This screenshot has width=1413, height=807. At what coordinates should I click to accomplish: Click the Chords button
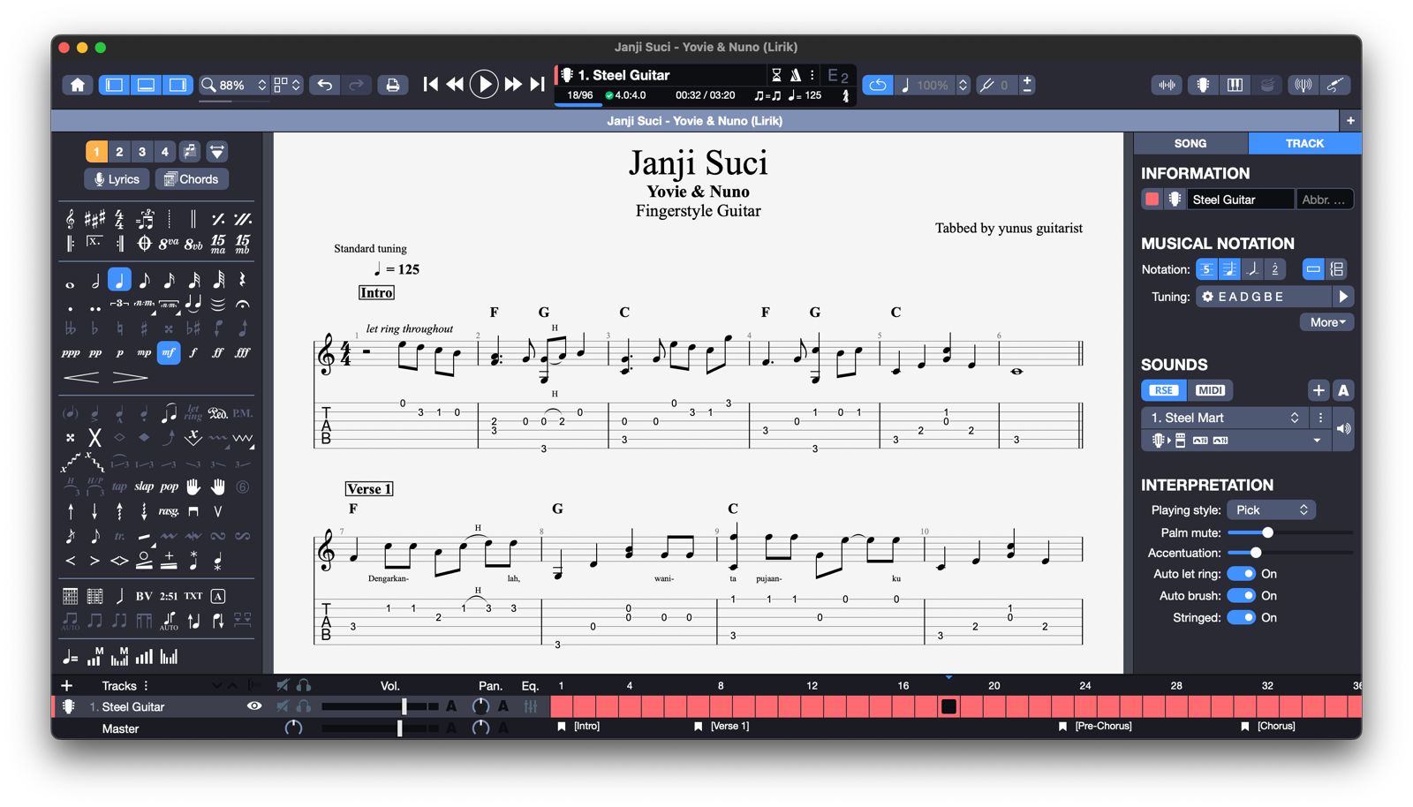click(192, 179)
